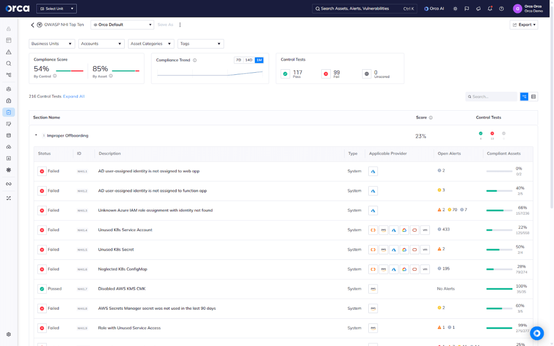Viewport: 554px width, 346px height.
Task: Click the By Asset 85% score bar
Action: point(126,71)
